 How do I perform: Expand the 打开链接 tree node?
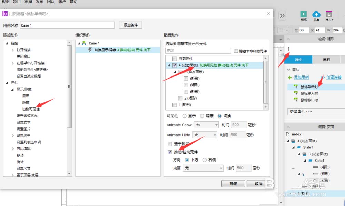pos(13,50)
